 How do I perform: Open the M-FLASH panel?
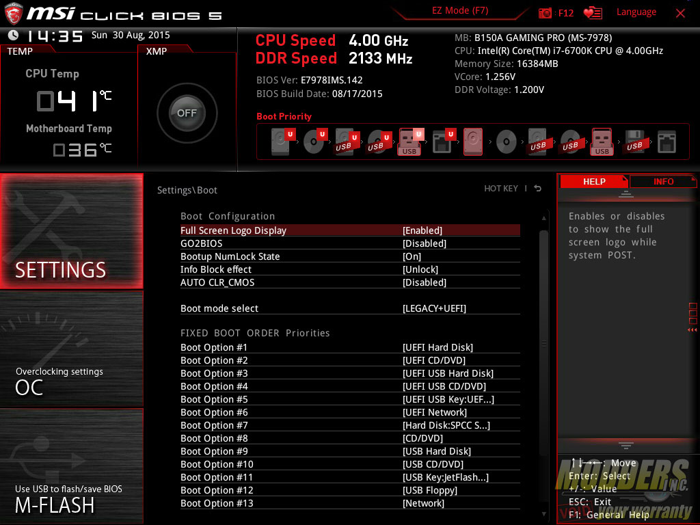(x=72, y=466)
